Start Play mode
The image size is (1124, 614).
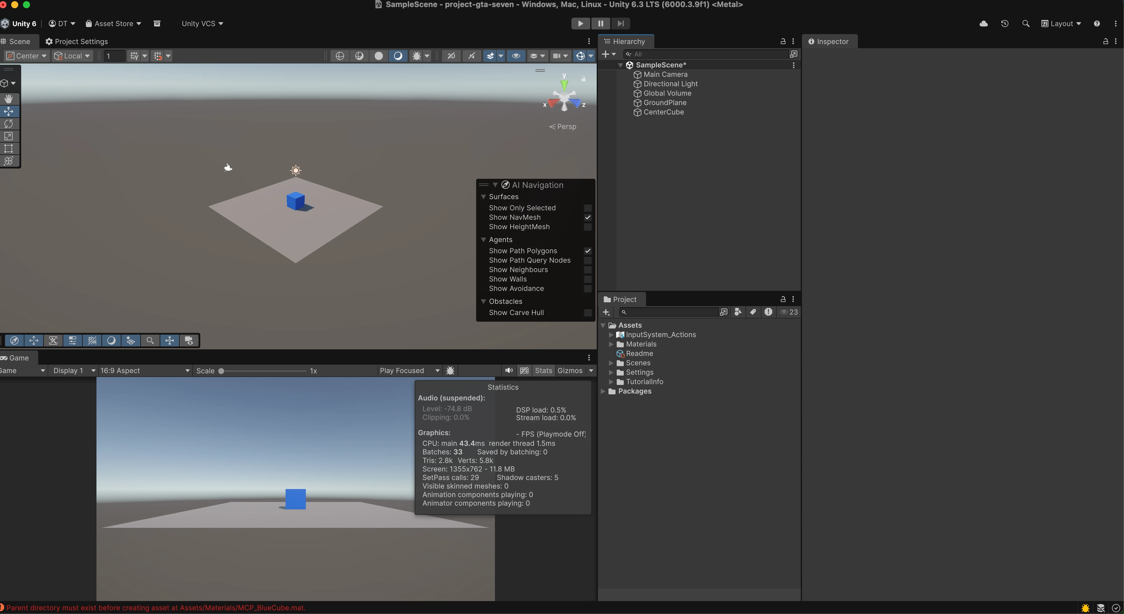pyautogui.click(x=580, y=24)
